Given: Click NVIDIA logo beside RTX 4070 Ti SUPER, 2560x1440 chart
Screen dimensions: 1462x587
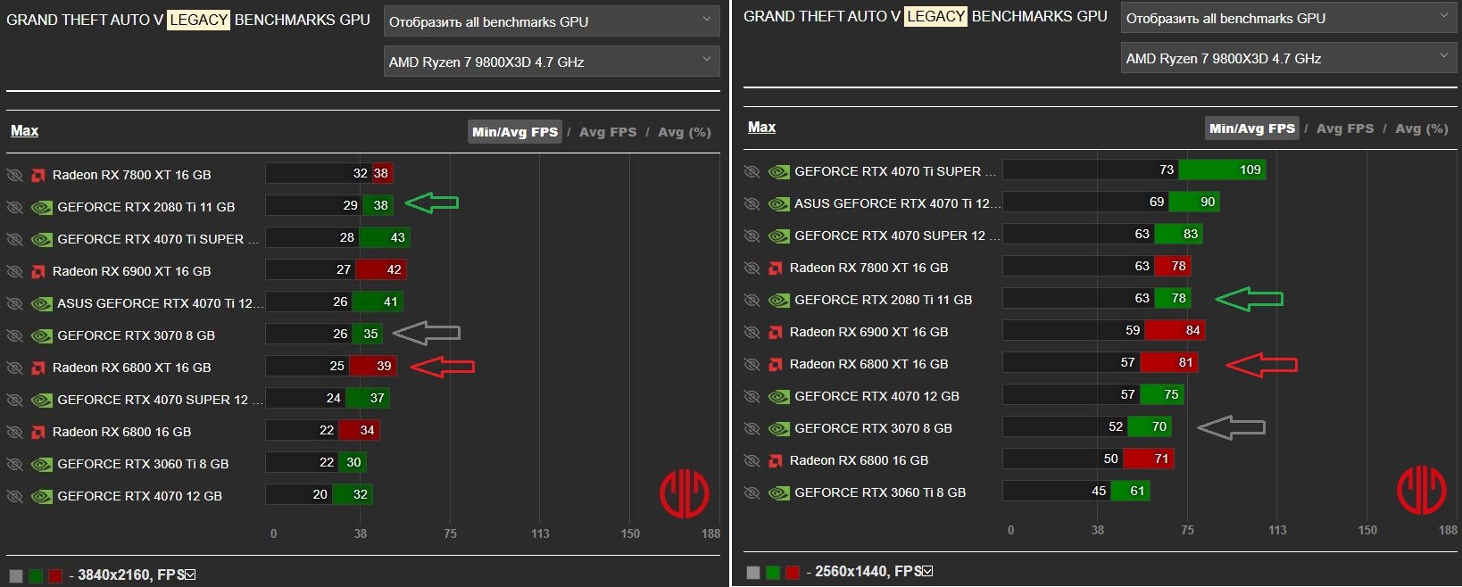Looking at the screenshot, I should point(778,171).
